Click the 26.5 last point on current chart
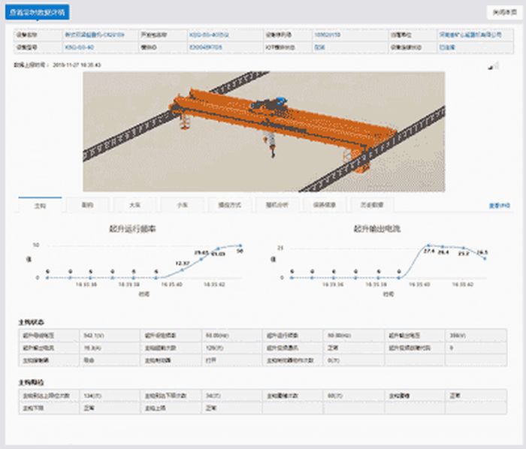This screenshot has height=449, width=526. point(485,258)
